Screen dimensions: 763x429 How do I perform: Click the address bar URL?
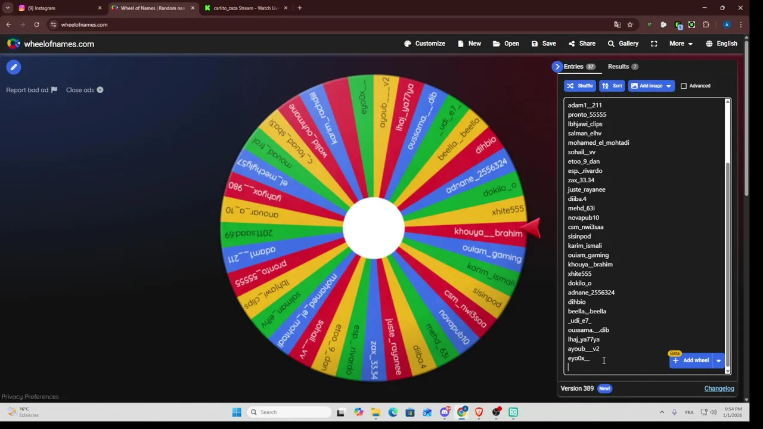(x=84, y=24)
